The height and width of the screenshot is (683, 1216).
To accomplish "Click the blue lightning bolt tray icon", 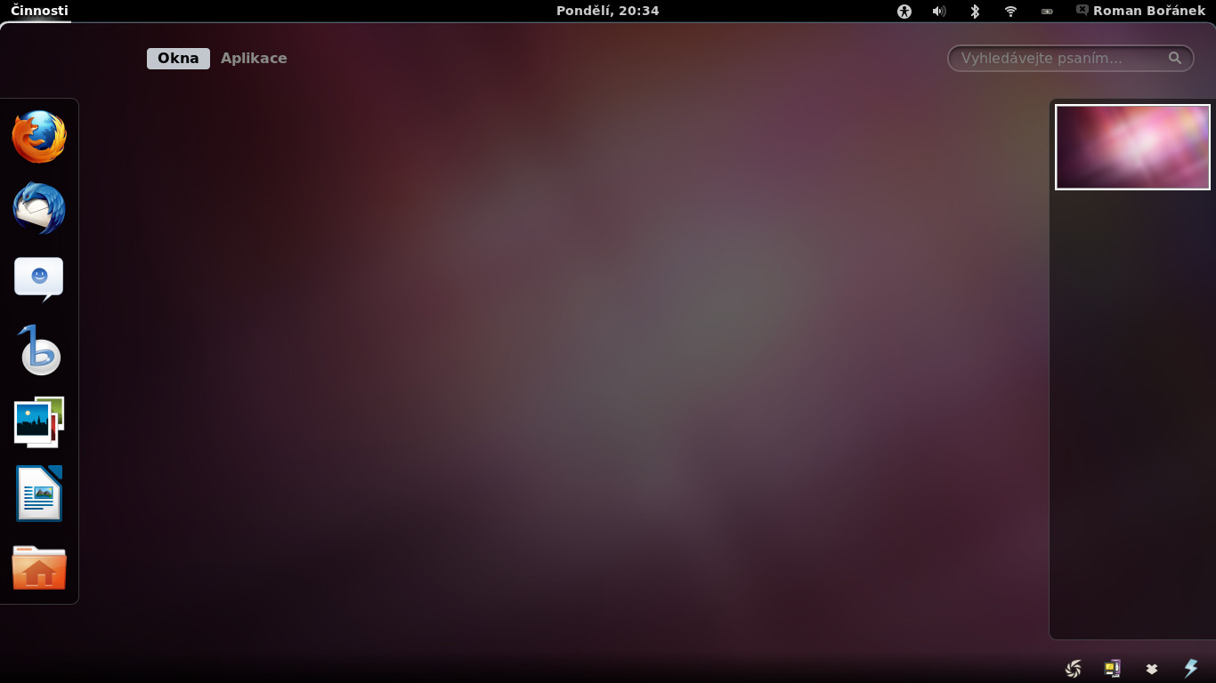I will click(1190, 669).
